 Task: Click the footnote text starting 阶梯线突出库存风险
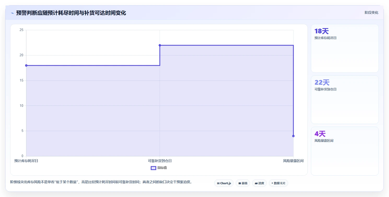(x=101, y=182)
